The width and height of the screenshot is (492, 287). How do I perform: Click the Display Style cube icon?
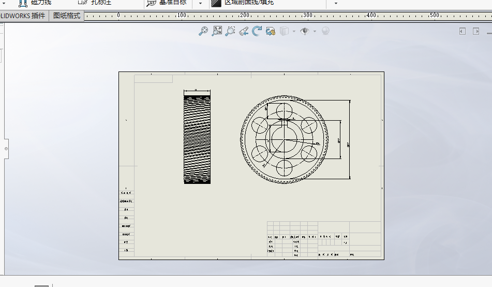tap(284, 31)
